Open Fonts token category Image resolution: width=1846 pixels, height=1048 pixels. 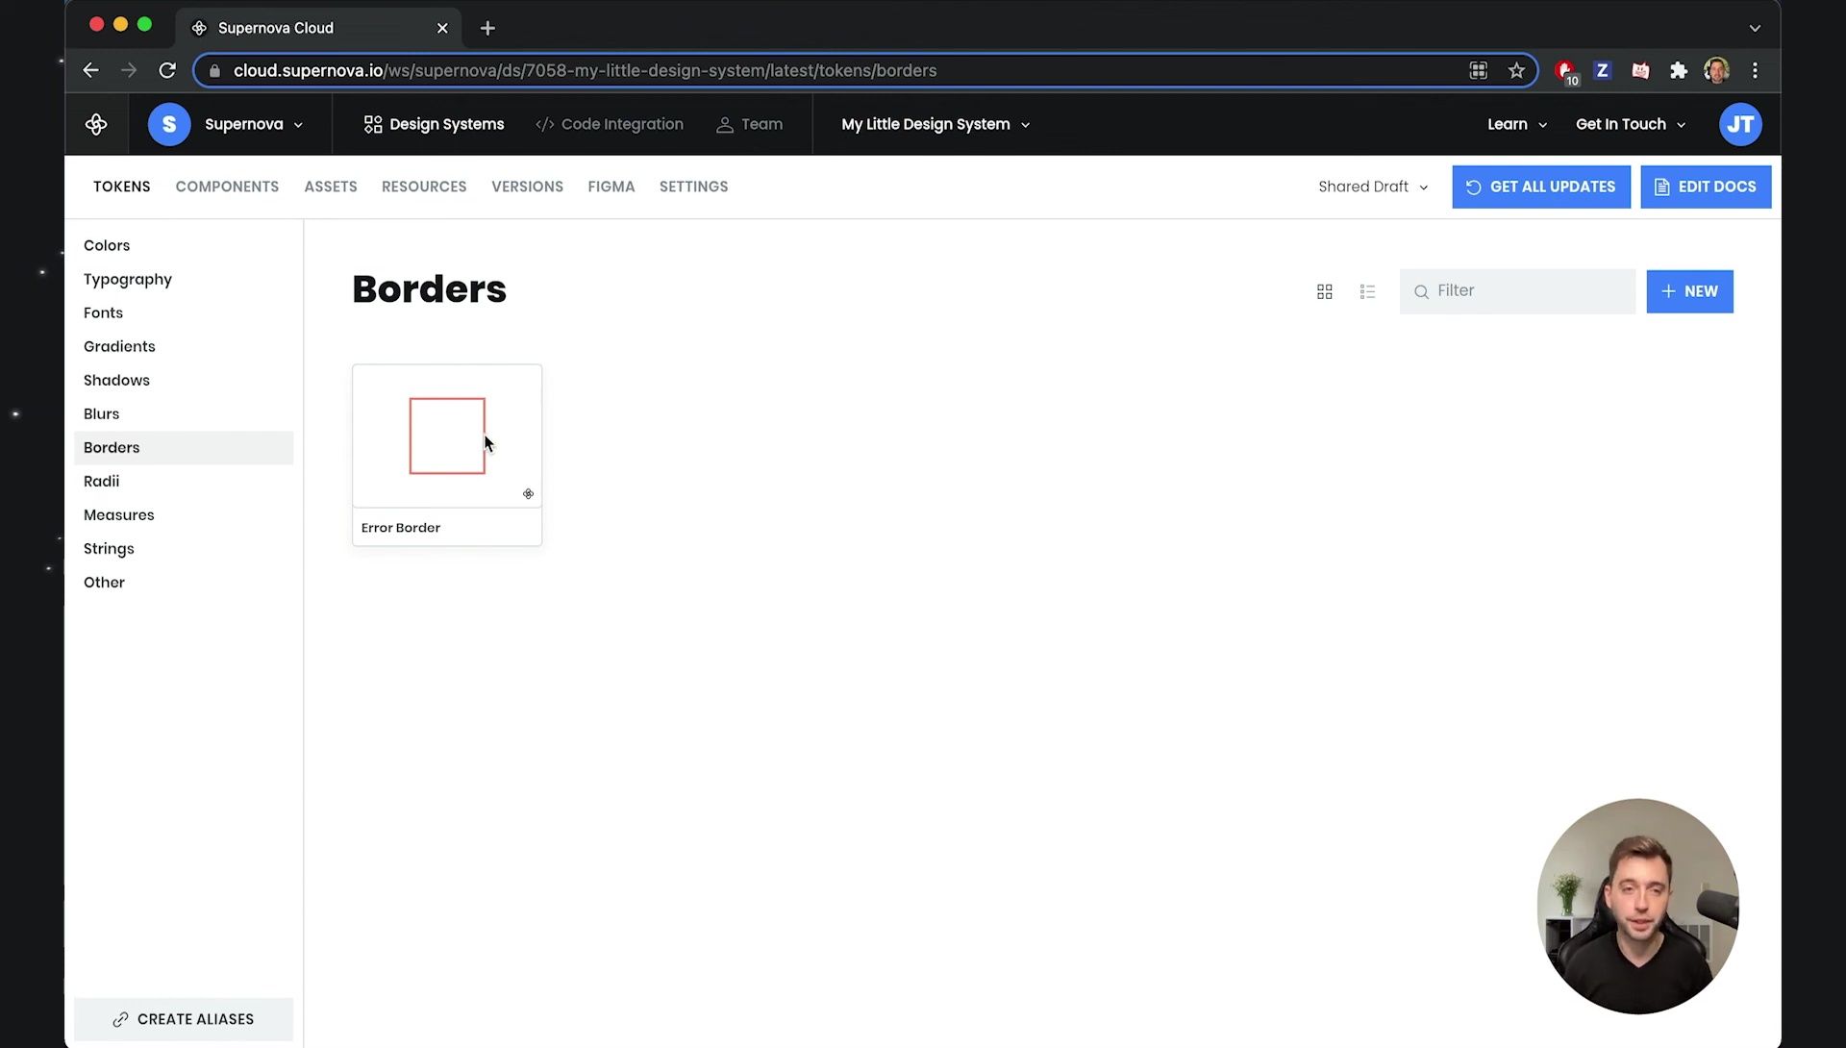tap(184, 312)
